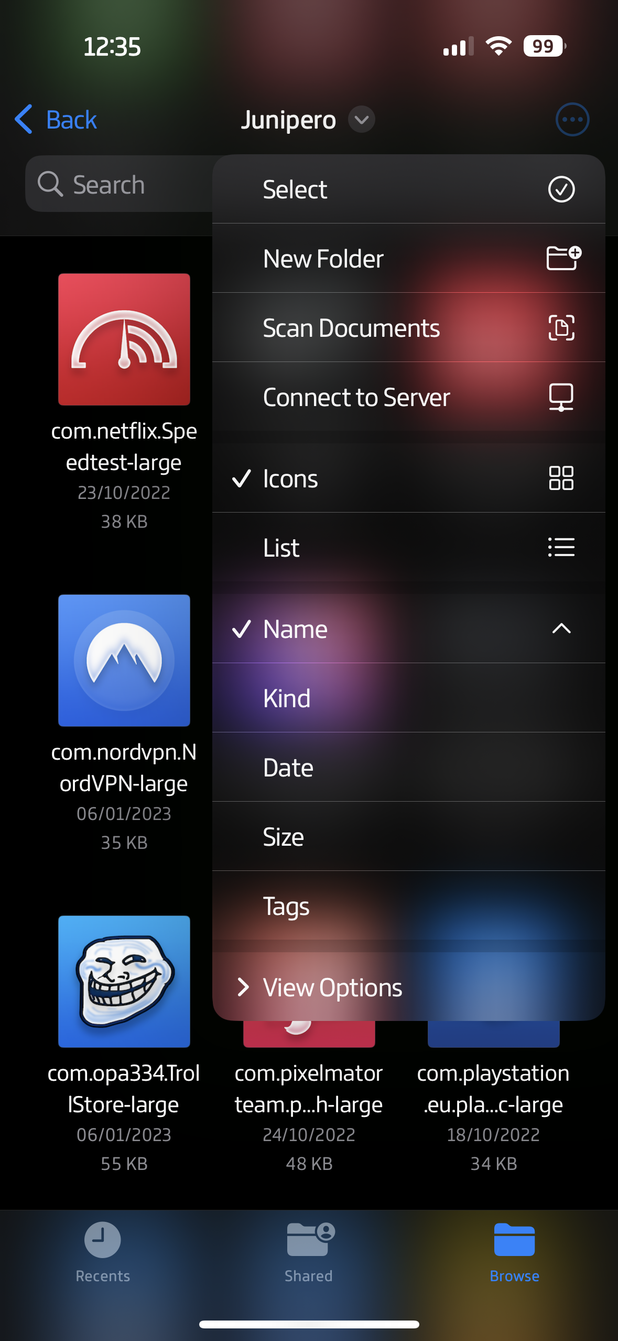Tap the 18/10/2022 date label

494,1135
